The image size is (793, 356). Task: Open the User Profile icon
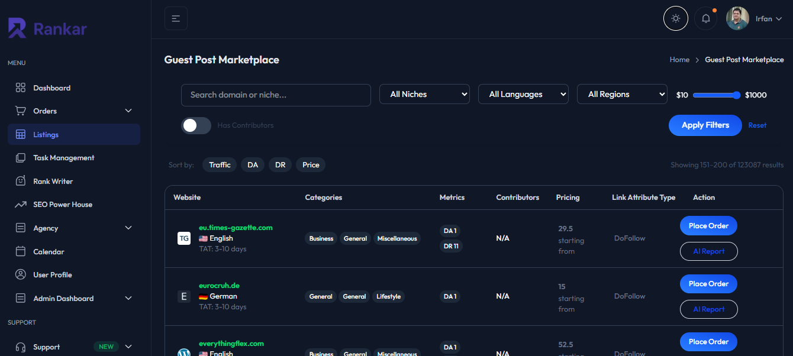tap(21, 274)
